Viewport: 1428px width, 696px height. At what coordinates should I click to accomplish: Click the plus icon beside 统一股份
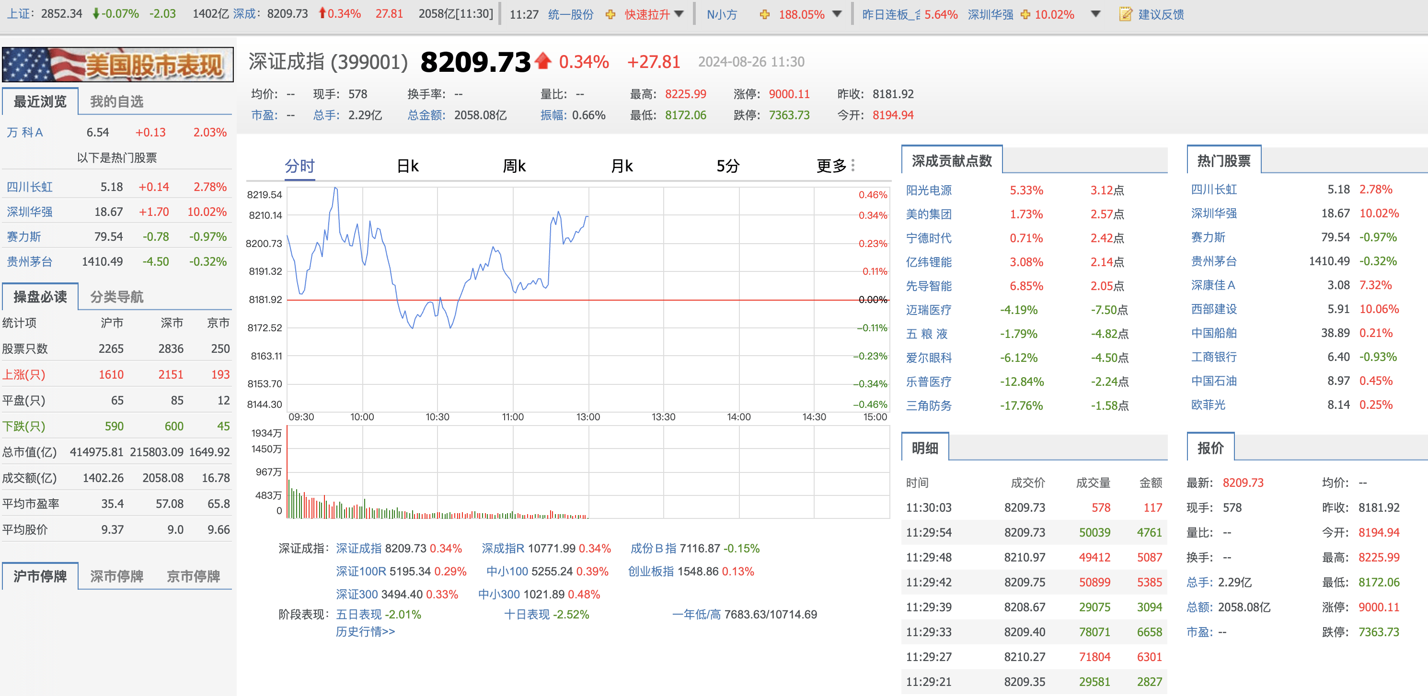(610, 14)
